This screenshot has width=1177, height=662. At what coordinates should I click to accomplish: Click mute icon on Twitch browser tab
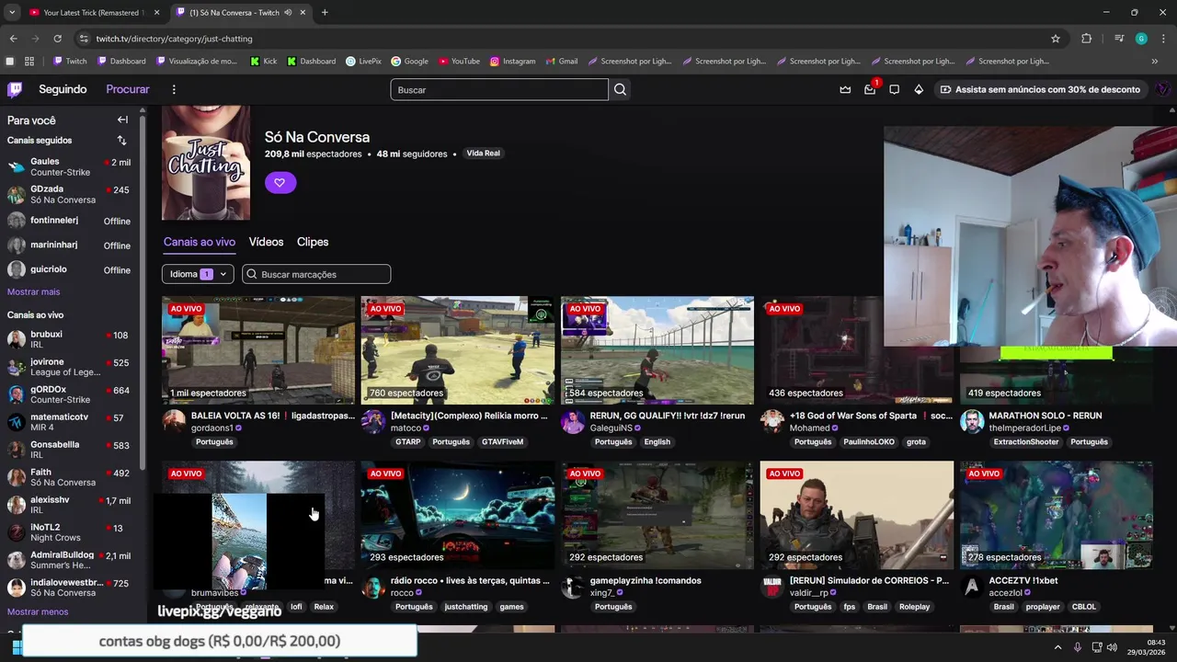289,12
